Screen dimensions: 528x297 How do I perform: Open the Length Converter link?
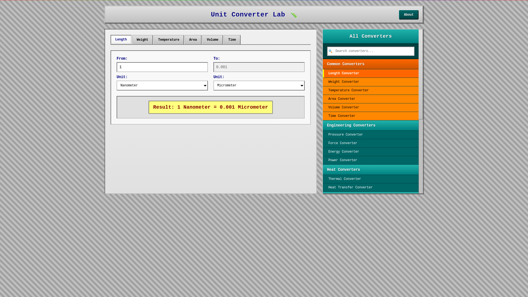[371, 73]
